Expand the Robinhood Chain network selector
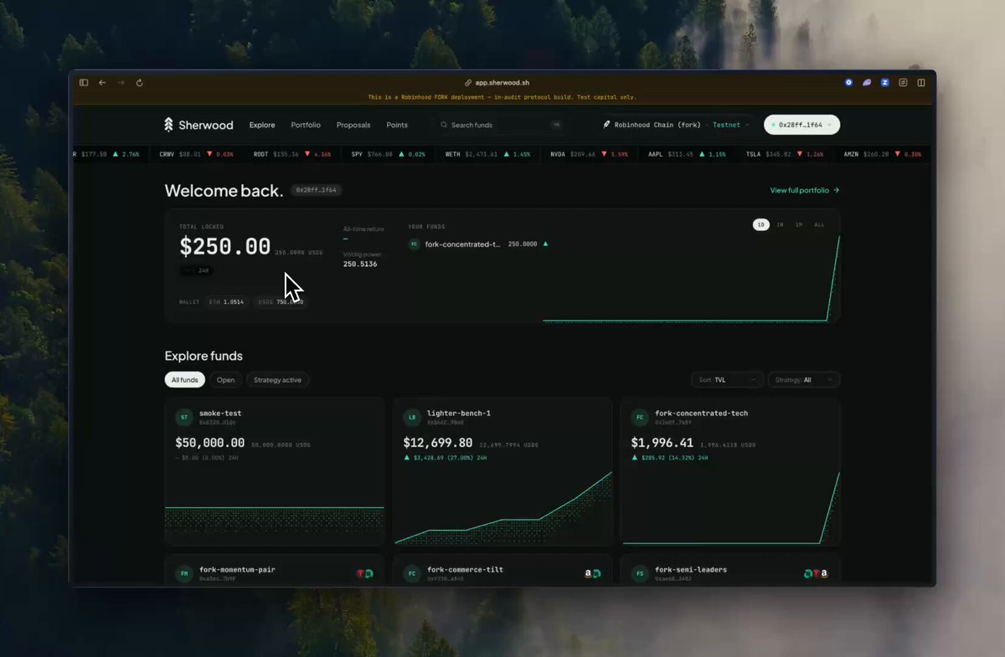This screenshot has width=1005, height=657. click(x=676, y=125)
